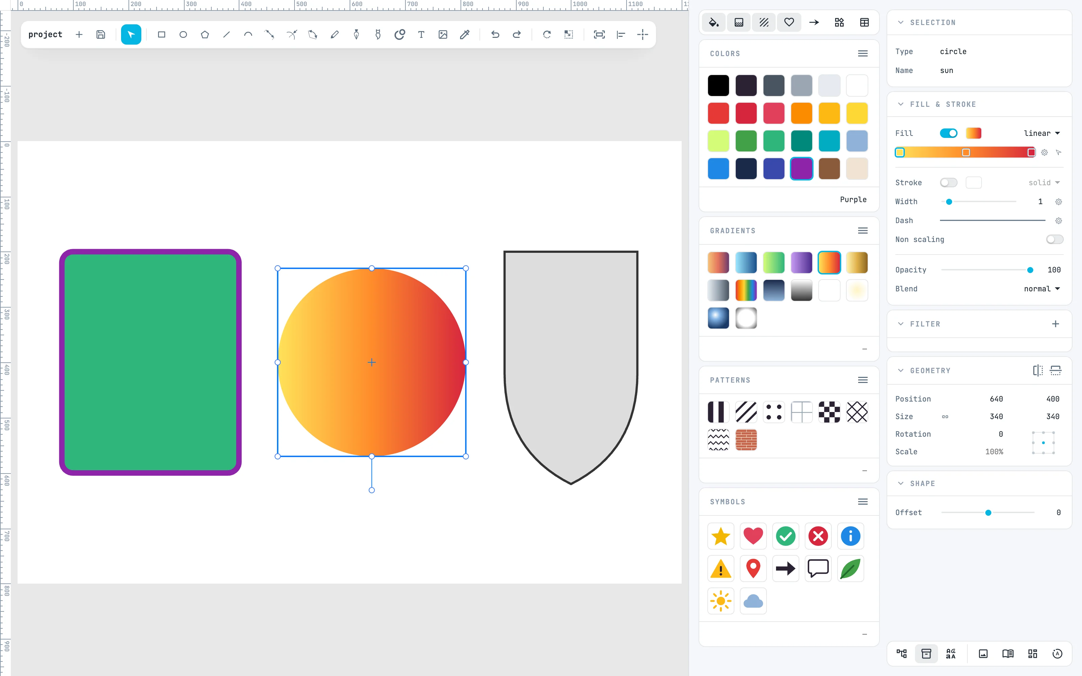Add a new filter with plus
The image size is (1082, 676).
(1055, 324)
